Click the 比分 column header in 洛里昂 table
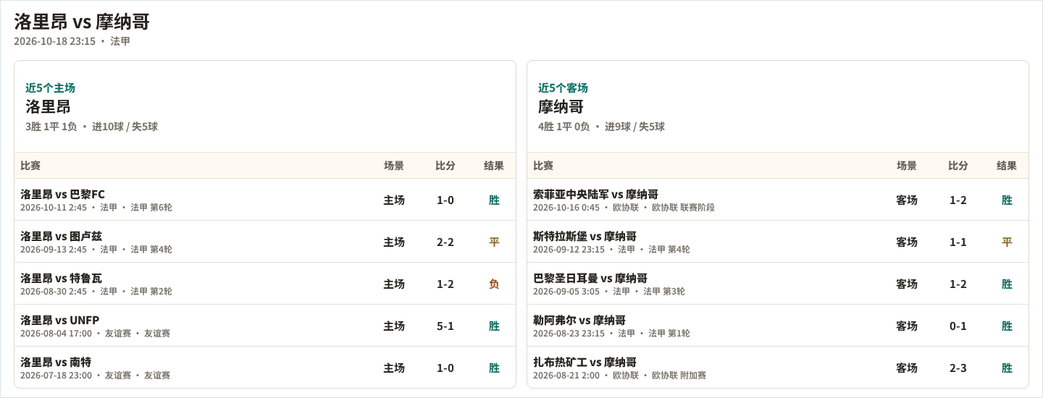The width and height of the screenshot is (1043, 398). 445,166
